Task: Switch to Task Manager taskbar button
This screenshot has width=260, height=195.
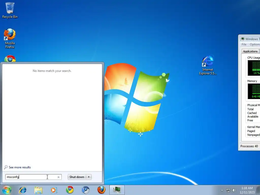Action: pos(117,190)
